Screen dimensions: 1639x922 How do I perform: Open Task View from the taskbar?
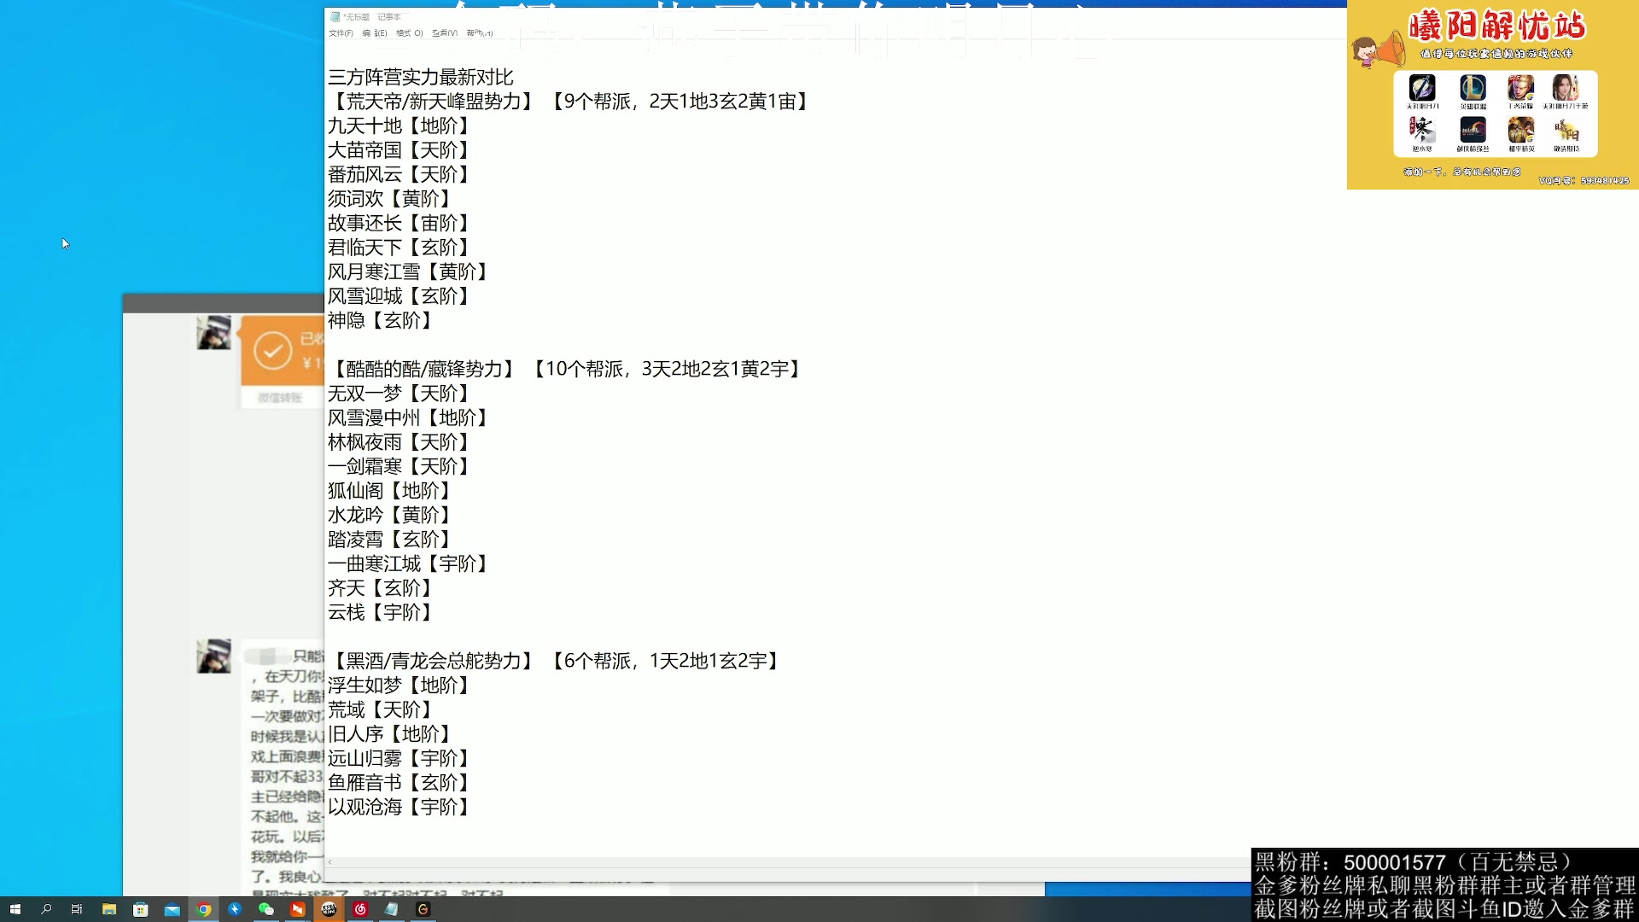click(77, 909)
